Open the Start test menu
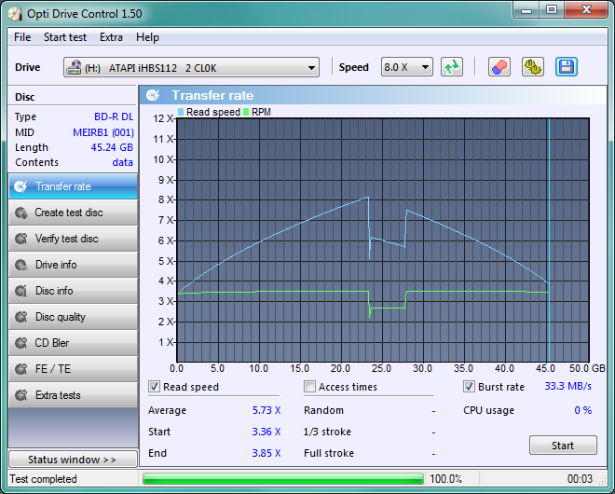Image resolution: width=615 pixels, height=494 pixels. [65, 37]
